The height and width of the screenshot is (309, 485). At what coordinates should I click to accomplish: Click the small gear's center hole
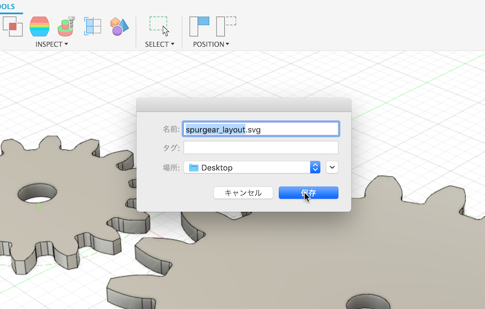[x=38, y=193]
